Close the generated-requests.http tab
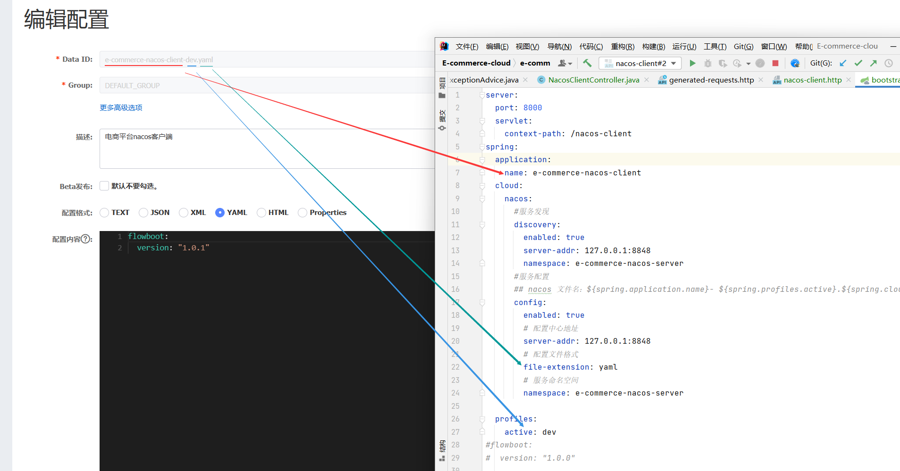The image size is (900, 471). coord(761,80)
